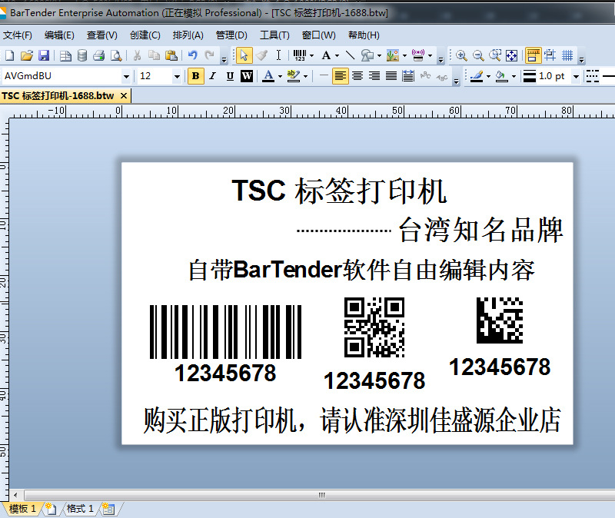The image size is (615, 518).
Task: Open the font name AVGmdBU dropdown
Action: point(126,76)
